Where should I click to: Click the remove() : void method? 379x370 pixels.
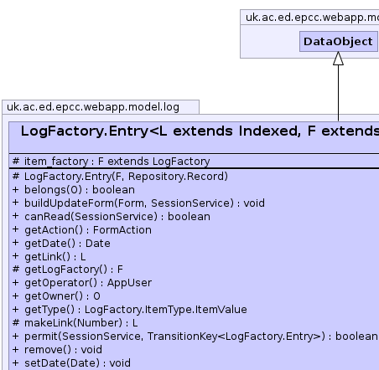pyautogui.click(x=57, y=350)
